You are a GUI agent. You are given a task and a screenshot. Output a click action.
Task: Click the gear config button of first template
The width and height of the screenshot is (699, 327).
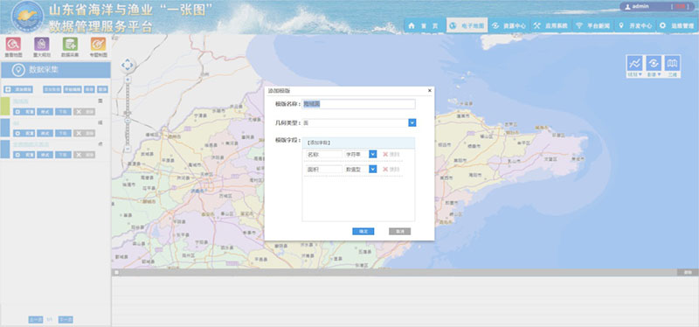tap(24, 112)
